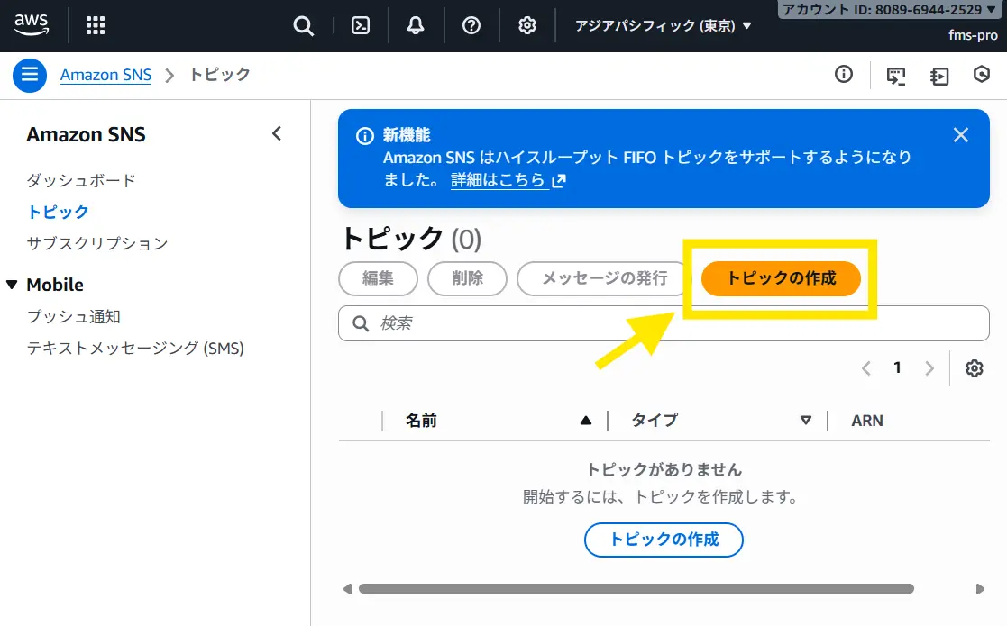Viewport: 1007px width, 626px height.
Task: Toggle the blue hamburger navigation menu
Action: pyautogui.click(x=29, y=75)
